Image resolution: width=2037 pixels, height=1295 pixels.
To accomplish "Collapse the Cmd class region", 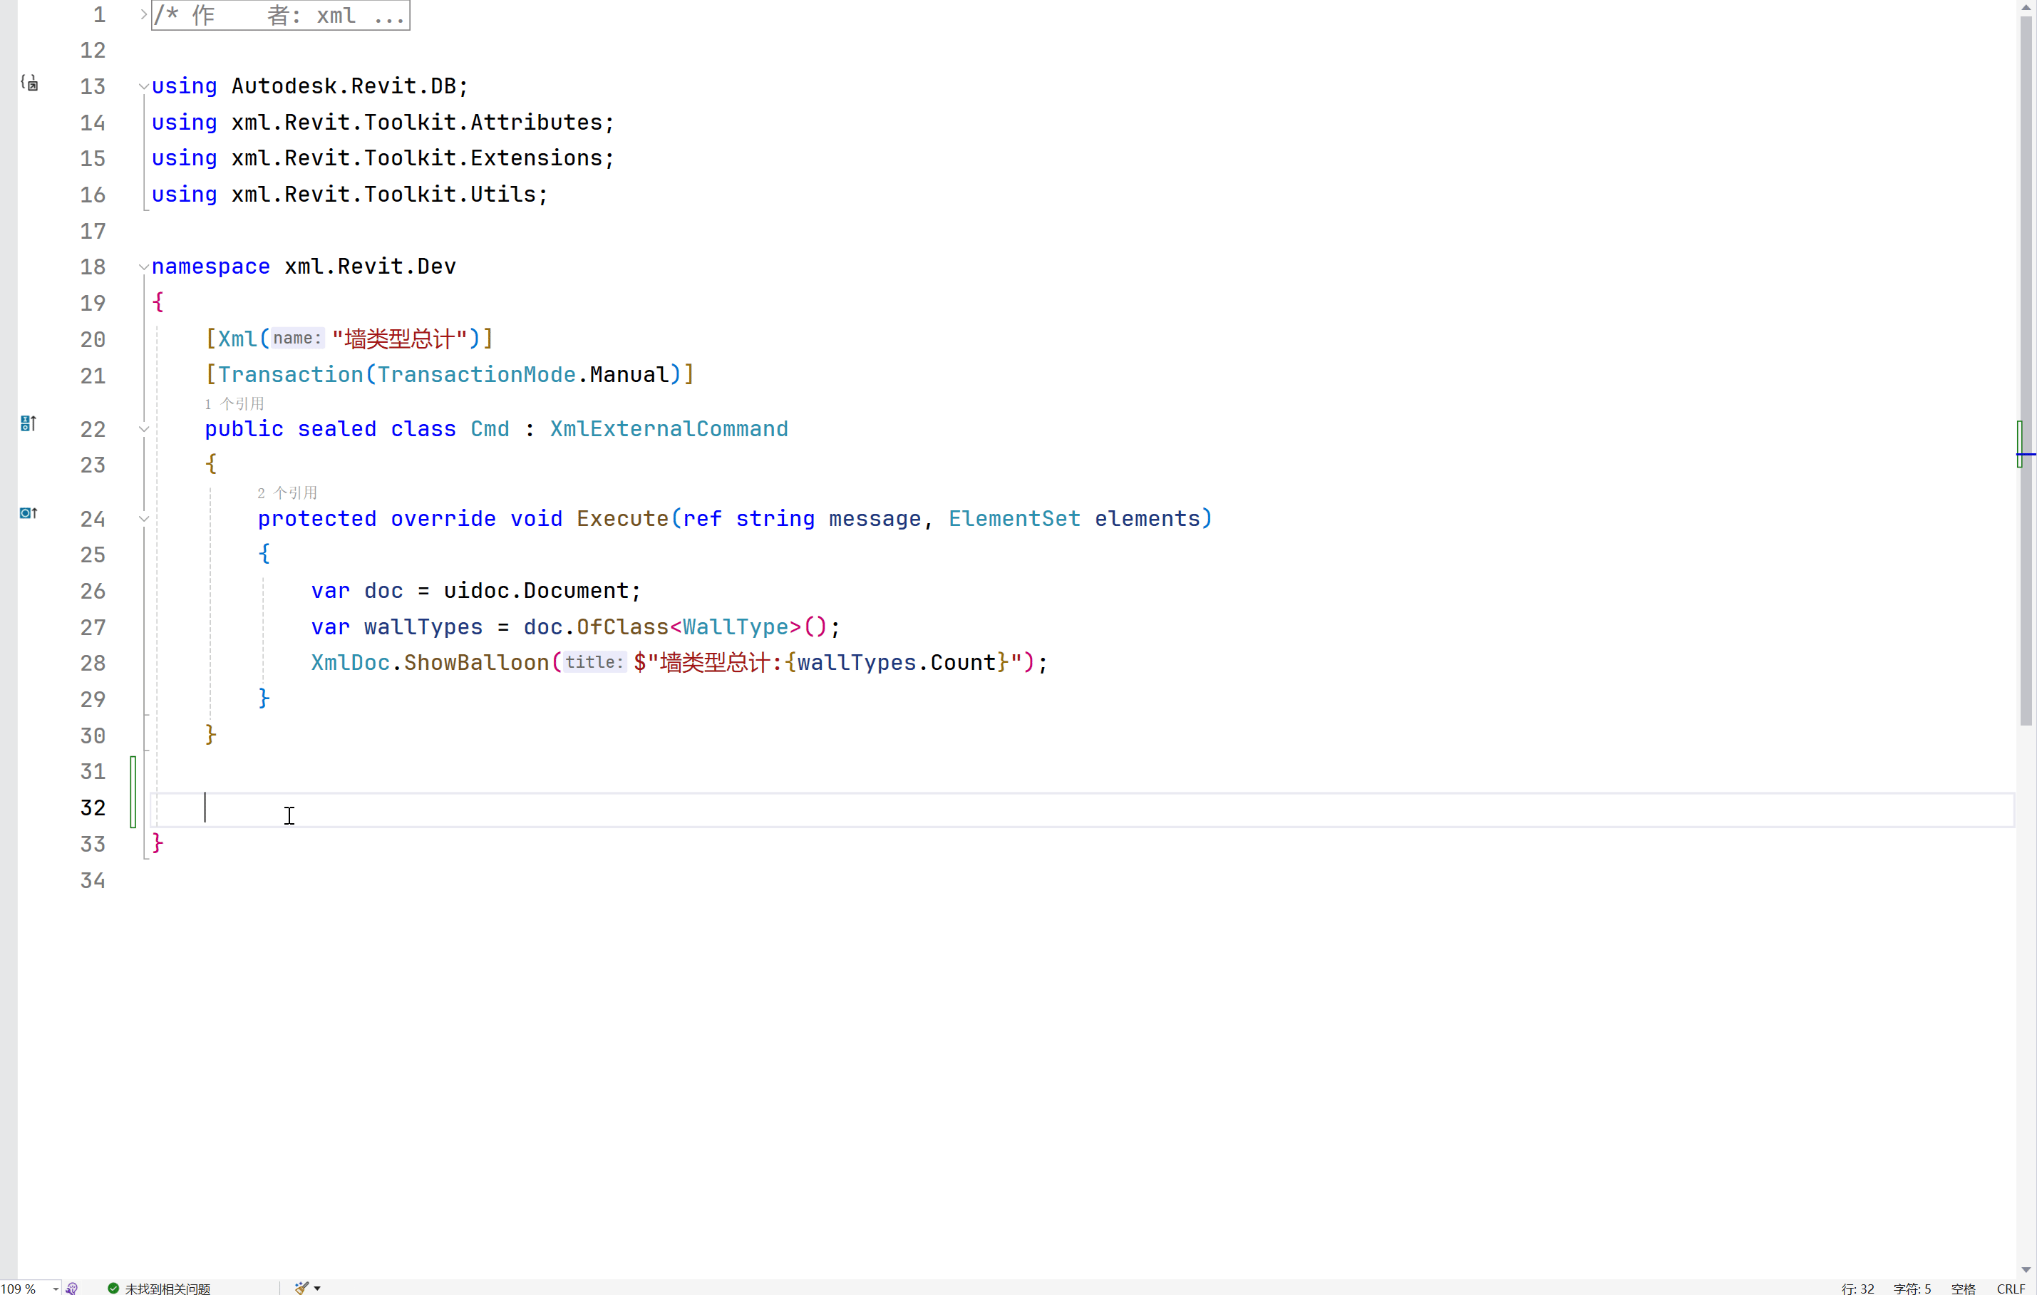I will (x=144, y=430).
